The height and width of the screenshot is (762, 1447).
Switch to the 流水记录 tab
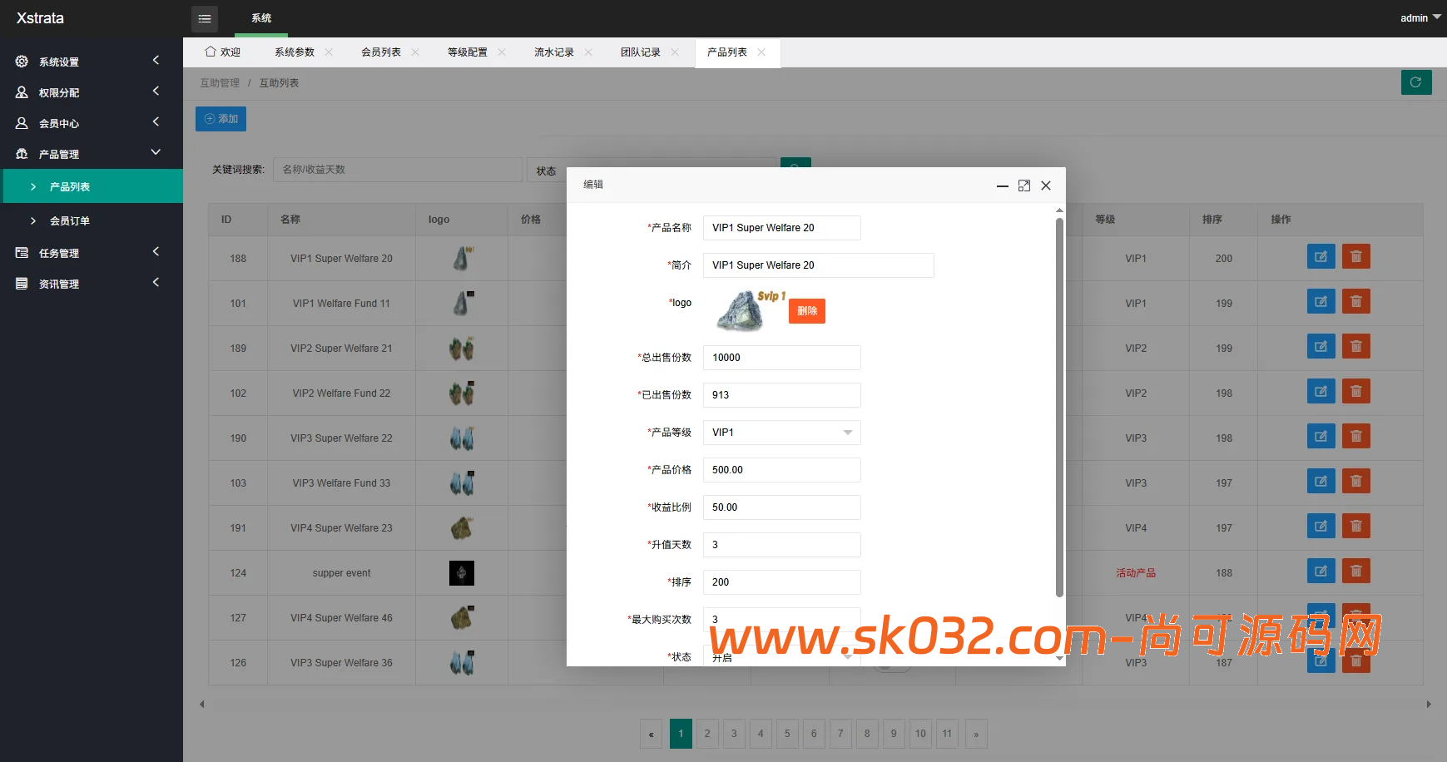pos(554,52)
